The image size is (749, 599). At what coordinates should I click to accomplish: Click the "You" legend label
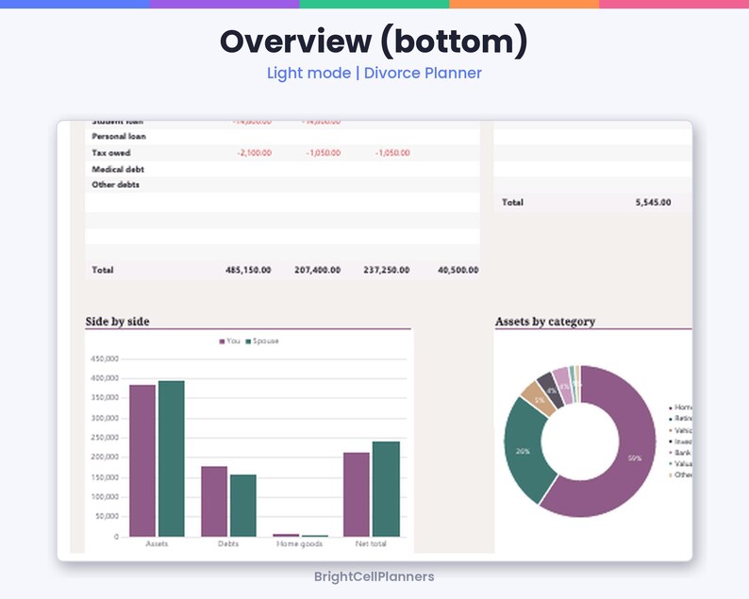pyautogui.click(x=233, y=341)
